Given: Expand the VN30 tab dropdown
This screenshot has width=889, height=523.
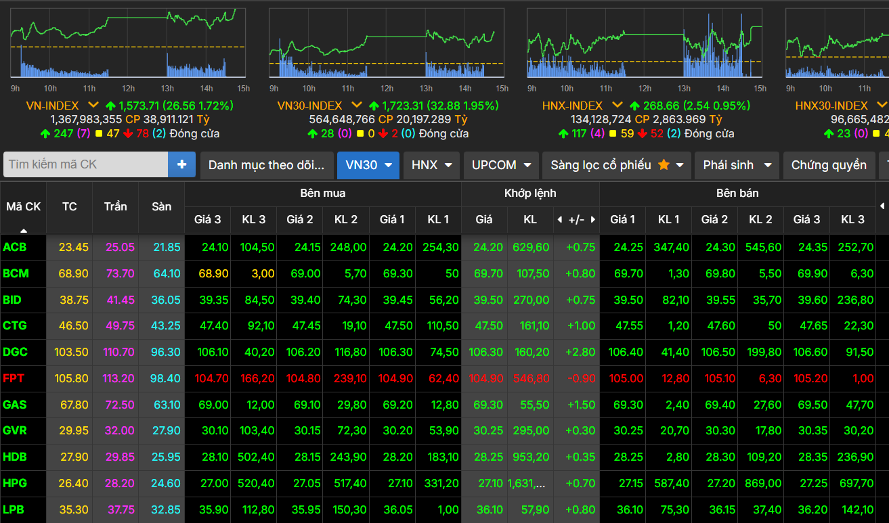Looking at the screenshot, I should pos(389,165).
